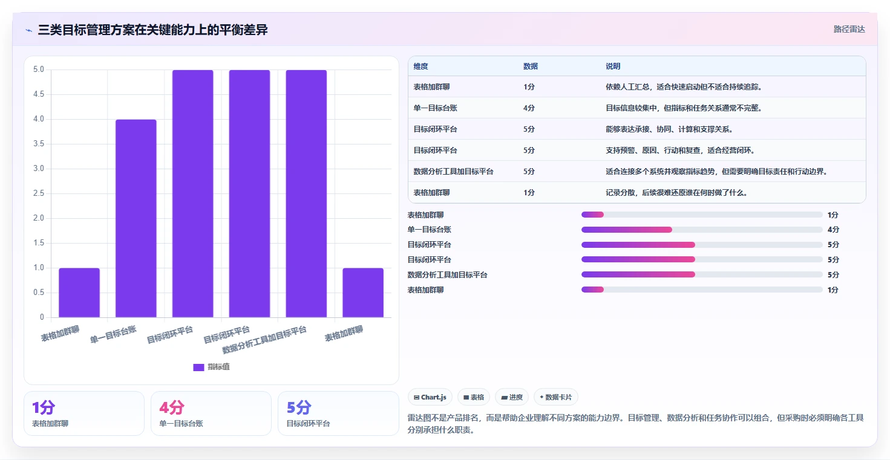Select the table cell starting 记录分散

tap(733, 193)
